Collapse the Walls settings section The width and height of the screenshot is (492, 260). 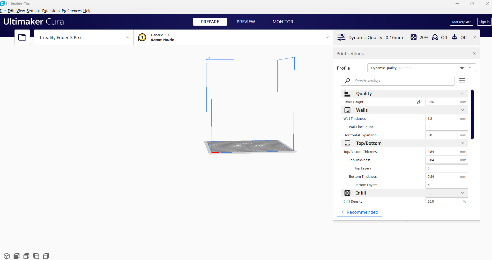462,110
